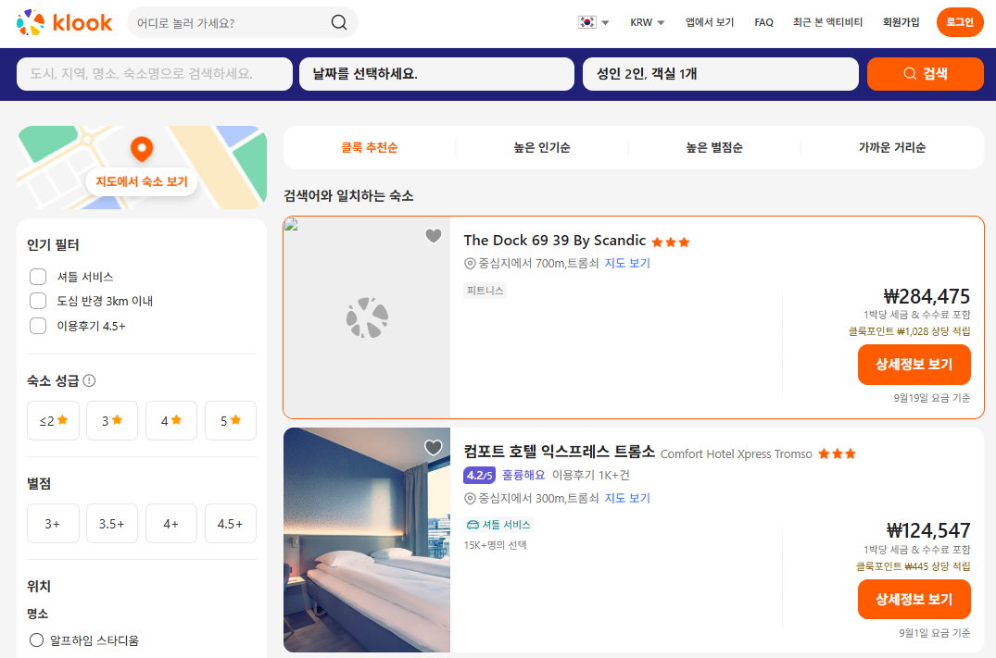
Task: Sort by 높은 인기순 tab
Action: (x=542, y=147)
